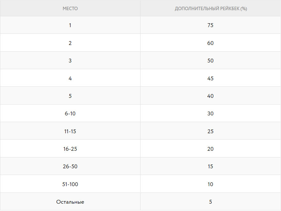Select the Остальные row cell

click(x=70, y=202)
